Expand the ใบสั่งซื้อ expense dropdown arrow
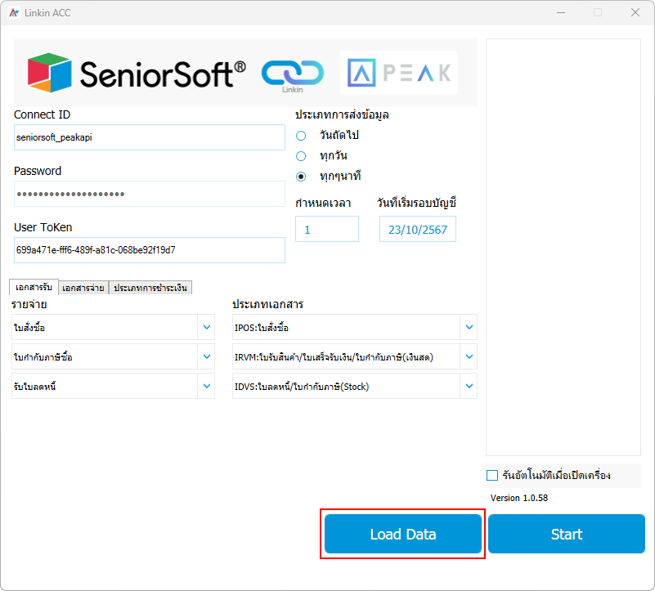 (x=206, y=327)
